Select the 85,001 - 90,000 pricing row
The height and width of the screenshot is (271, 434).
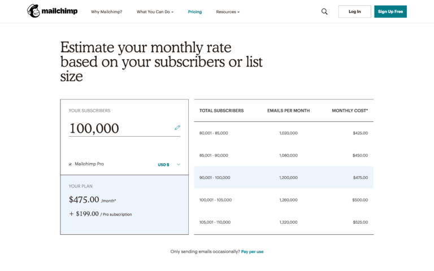pos(284,155)
